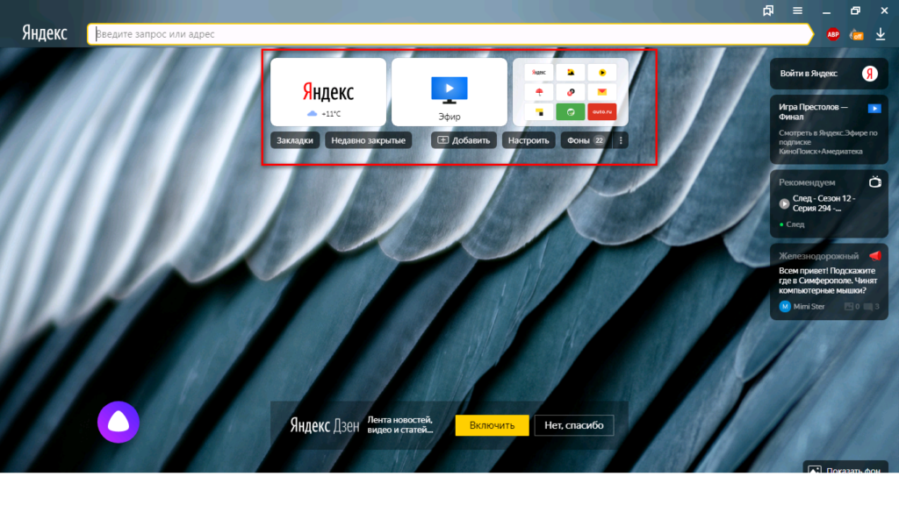Open the Yandex Images tile in the folder

pos(571,72)
